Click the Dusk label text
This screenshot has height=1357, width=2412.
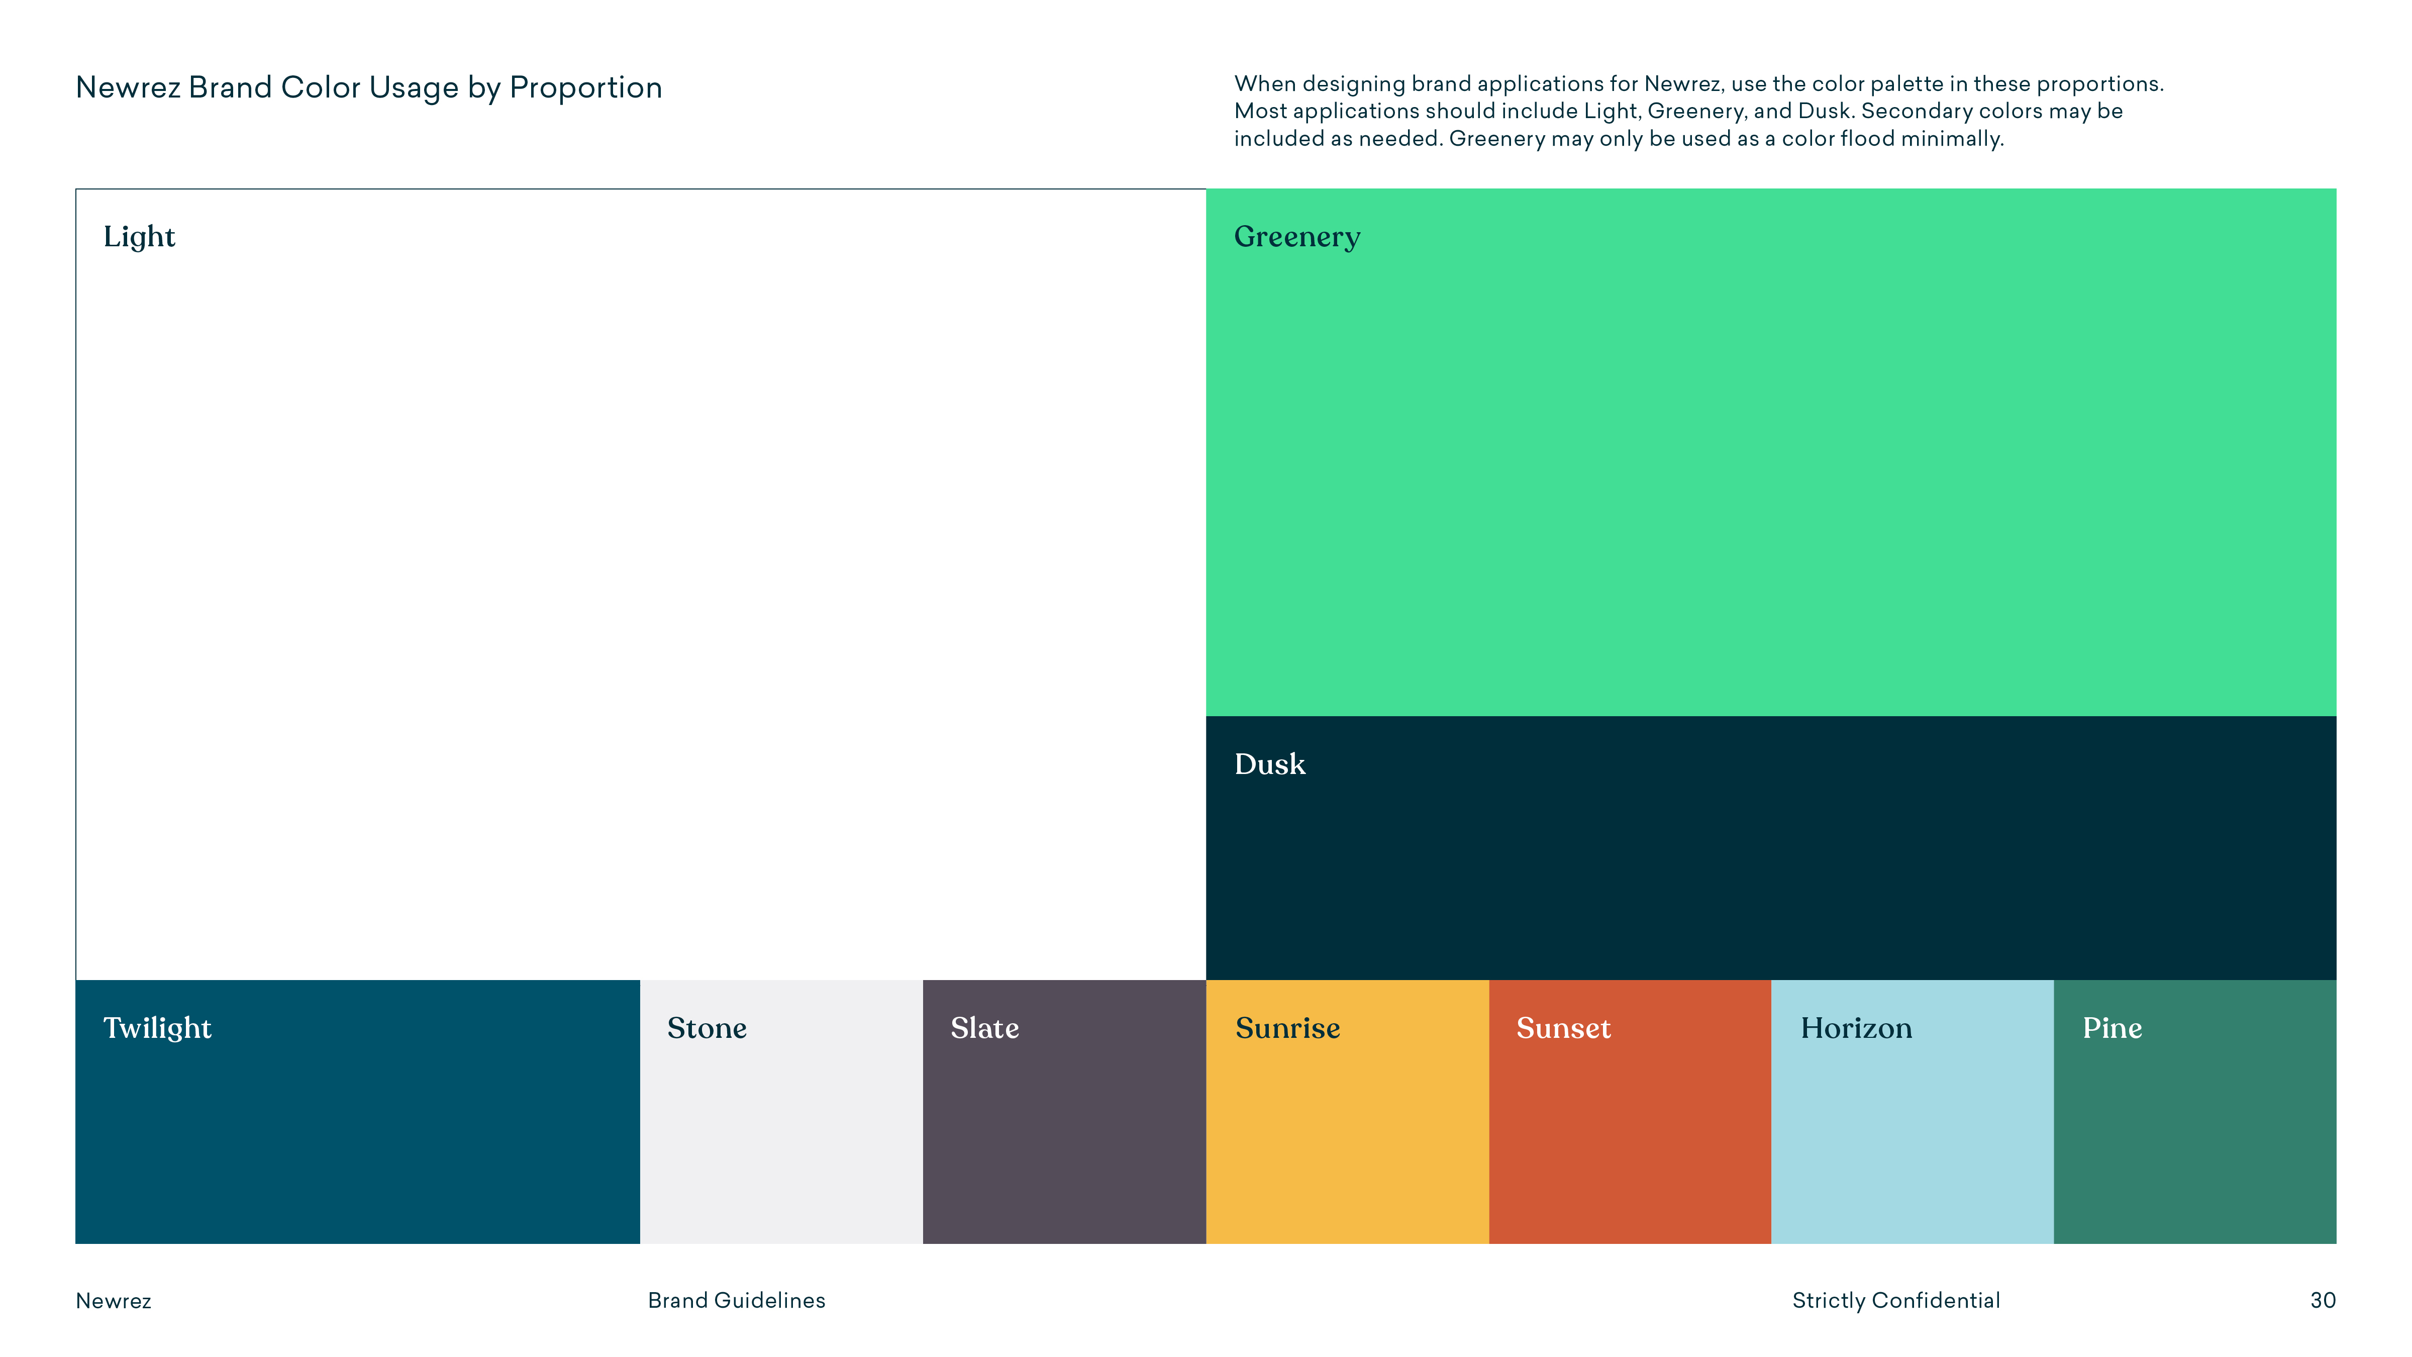(x=1269, y=764)
